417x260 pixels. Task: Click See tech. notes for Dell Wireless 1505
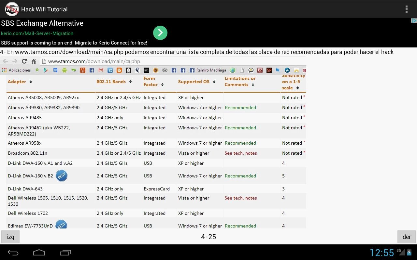coord(241,198)
